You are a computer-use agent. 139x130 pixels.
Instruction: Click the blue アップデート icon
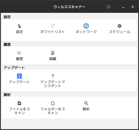pyautogui.click(x=19, y=76)
